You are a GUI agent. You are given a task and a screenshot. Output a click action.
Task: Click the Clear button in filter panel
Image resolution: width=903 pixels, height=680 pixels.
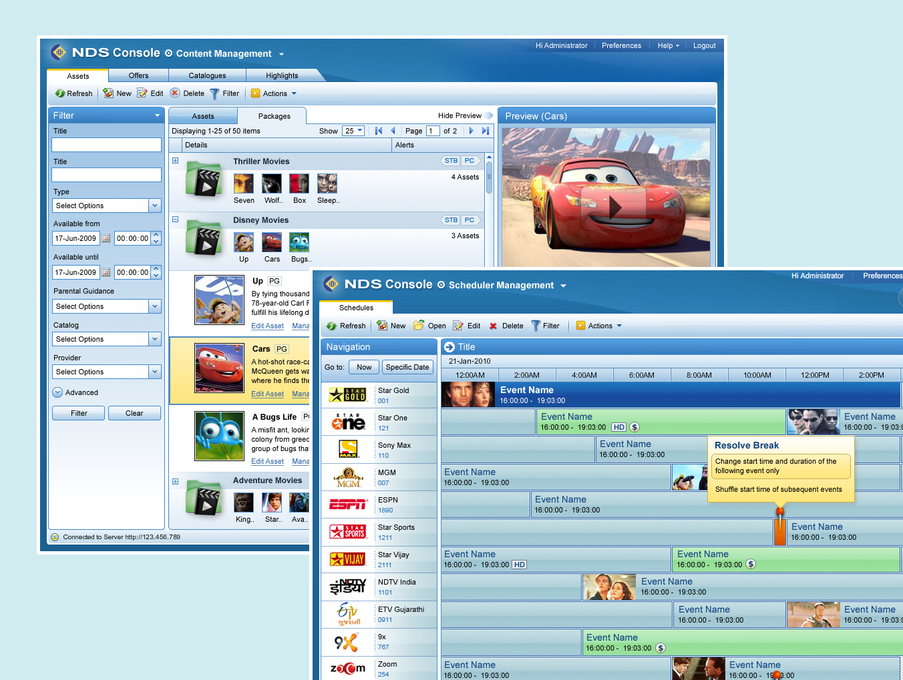pos(134,413)
